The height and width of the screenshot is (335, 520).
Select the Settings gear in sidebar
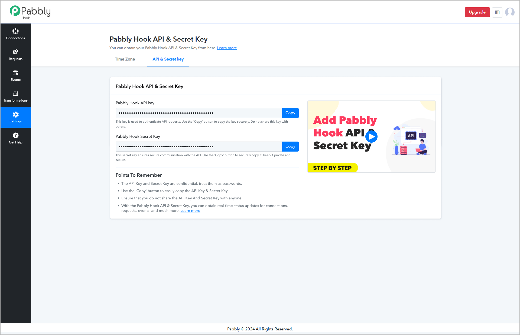tap(16, 117)
